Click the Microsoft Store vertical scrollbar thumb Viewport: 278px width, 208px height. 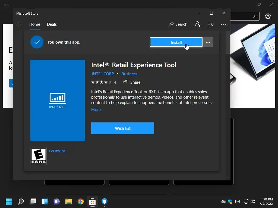[228, 43]
